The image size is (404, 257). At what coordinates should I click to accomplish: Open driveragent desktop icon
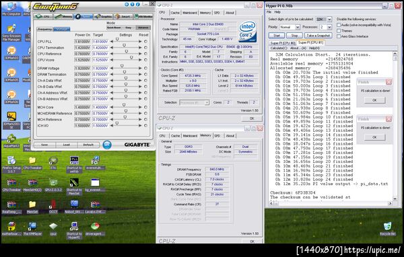point(95,229)
